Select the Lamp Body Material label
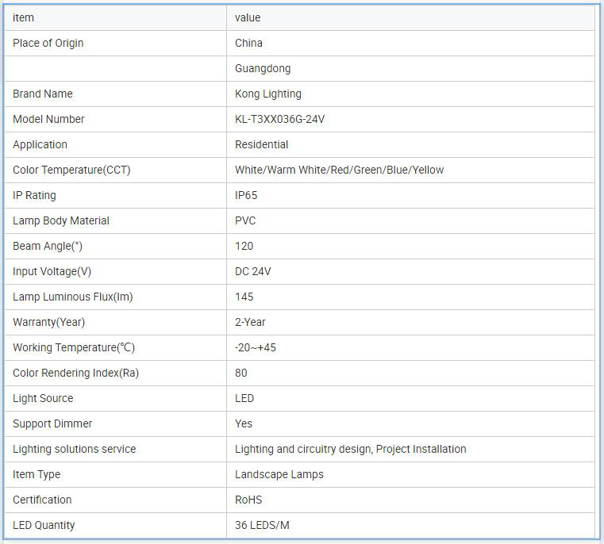The height and width of the screenshot is (544, 604). 61,220
